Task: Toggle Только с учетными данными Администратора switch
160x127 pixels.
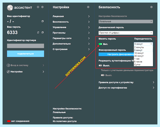Action: (x=103, y=75)
